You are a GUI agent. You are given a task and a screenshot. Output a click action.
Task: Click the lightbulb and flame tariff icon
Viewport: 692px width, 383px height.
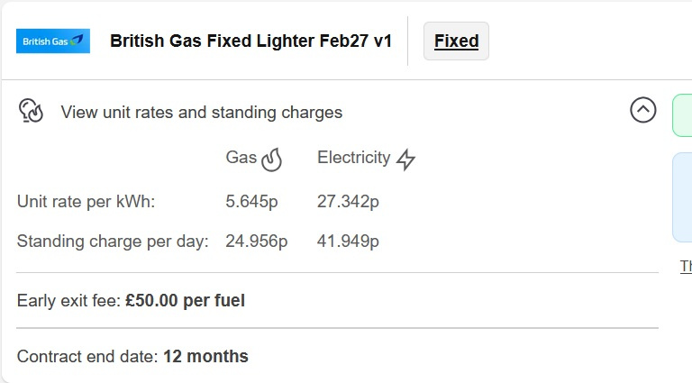[x=31, y=110]
